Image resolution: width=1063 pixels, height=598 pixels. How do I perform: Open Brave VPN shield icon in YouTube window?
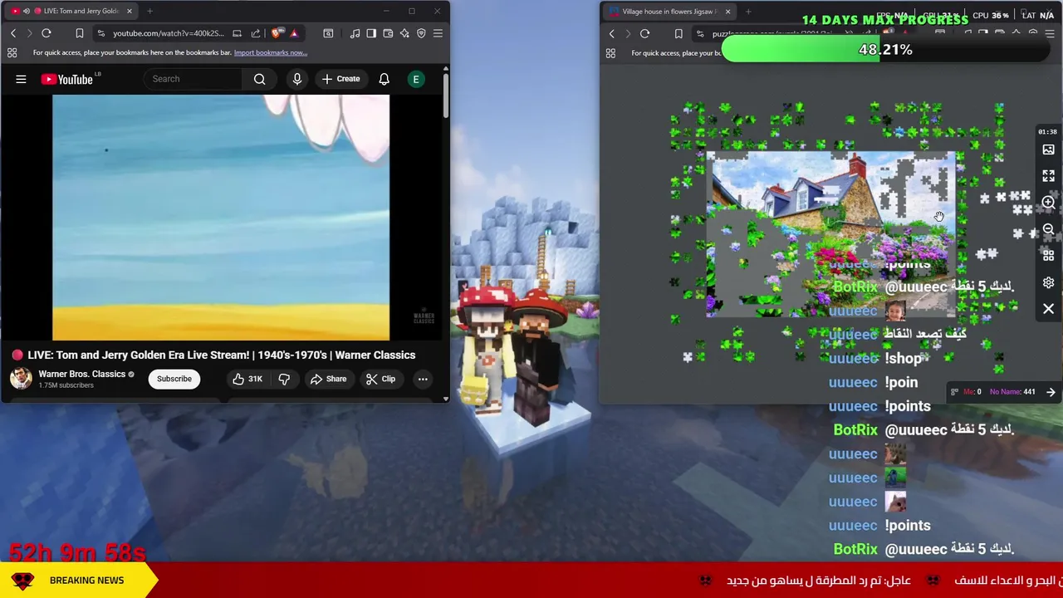(421, 33)
